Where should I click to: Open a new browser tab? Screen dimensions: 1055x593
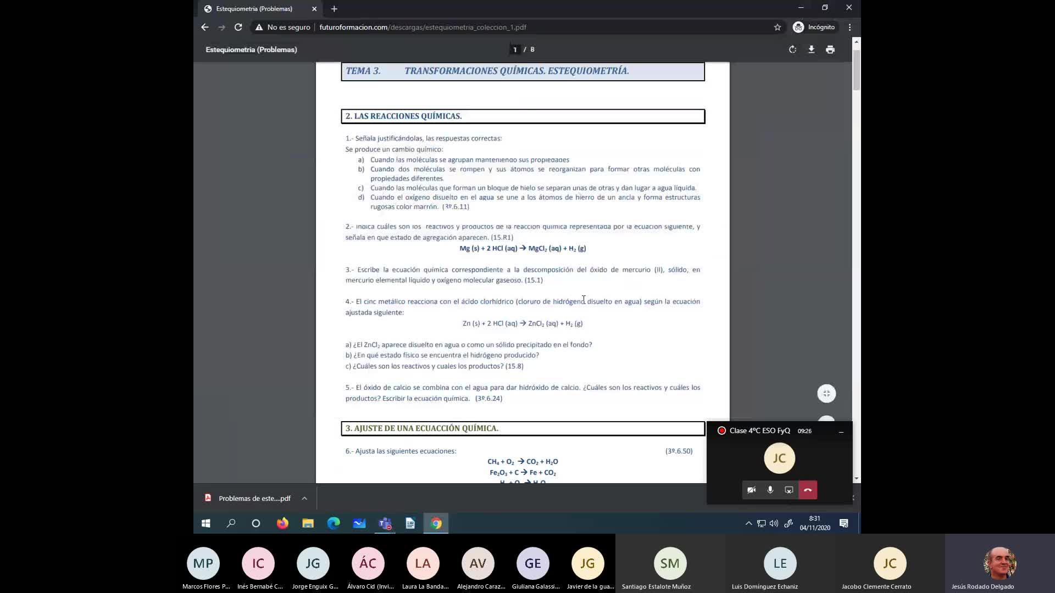pyautogui.click(x=334, y=9)
